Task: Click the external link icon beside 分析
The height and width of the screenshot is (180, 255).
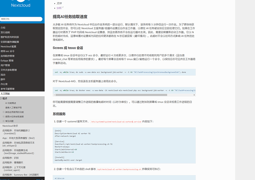Action: [x=63, y=8]
